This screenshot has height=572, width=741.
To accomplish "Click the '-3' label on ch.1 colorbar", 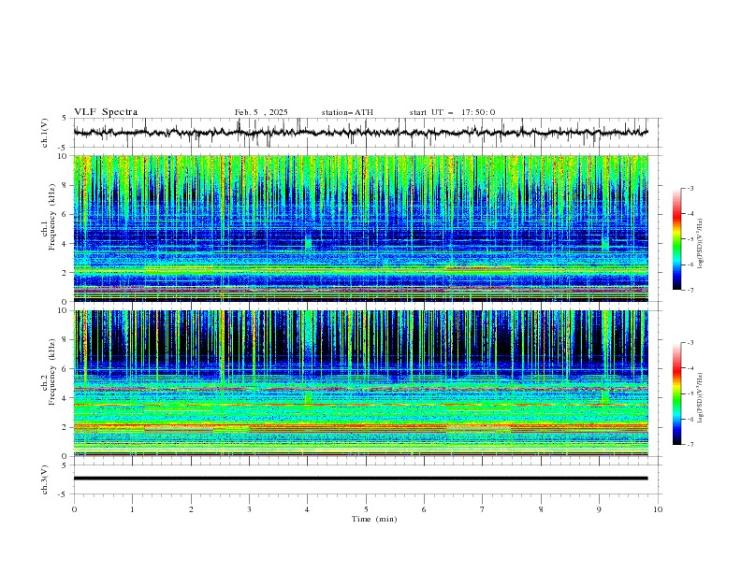I will coord(690,188).
